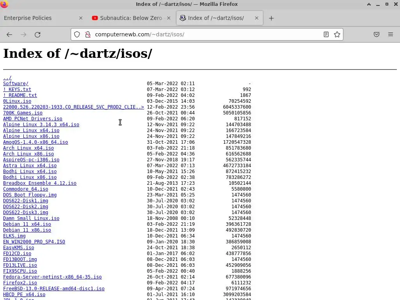Download AmogOS-1.4.0-x86_64.iso
This screenshot has width=400, height=300.
[36, 142]
